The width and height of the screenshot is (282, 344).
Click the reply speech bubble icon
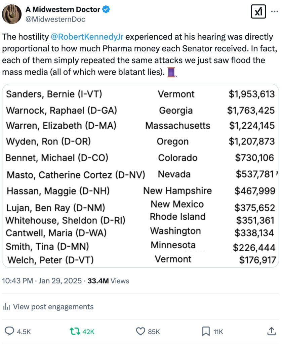9,331
